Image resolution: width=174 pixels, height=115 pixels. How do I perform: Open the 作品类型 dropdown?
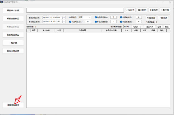(85, 17)
